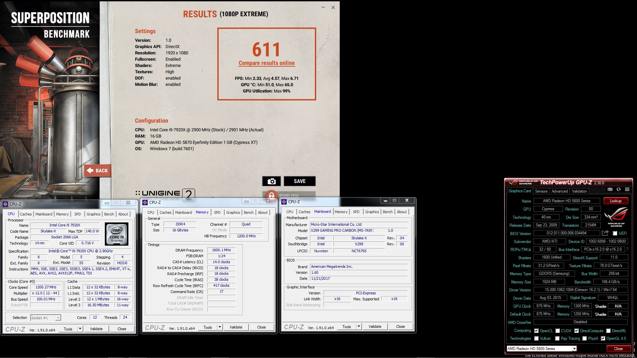The image size is (637, 358).
Task: Click the AMD CrossFire Disabled field
Action: tap(580, 322)
